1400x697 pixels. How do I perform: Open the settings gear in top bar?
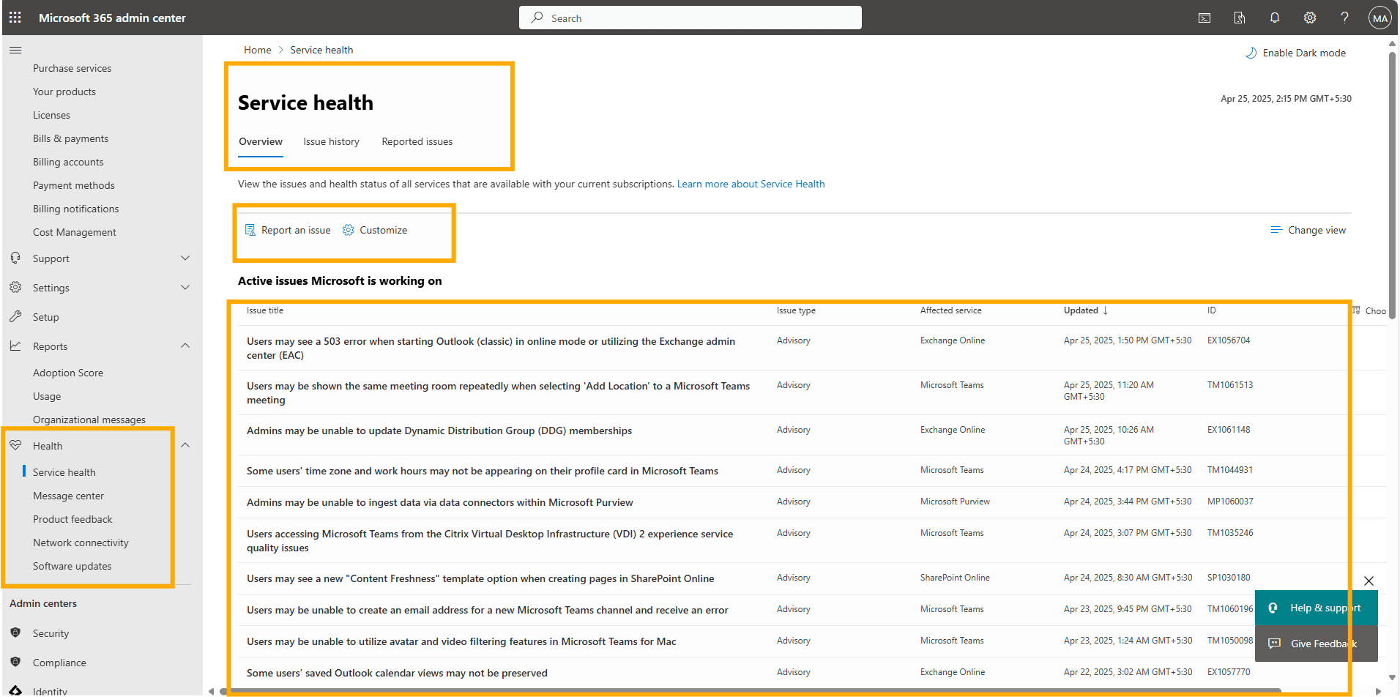click(1310, 17)
